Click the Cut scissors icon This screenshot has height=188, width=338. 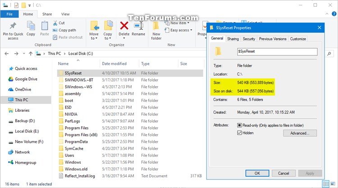[55, 23]
